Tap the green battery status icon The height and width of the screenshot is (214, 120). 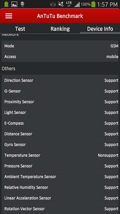93,4
